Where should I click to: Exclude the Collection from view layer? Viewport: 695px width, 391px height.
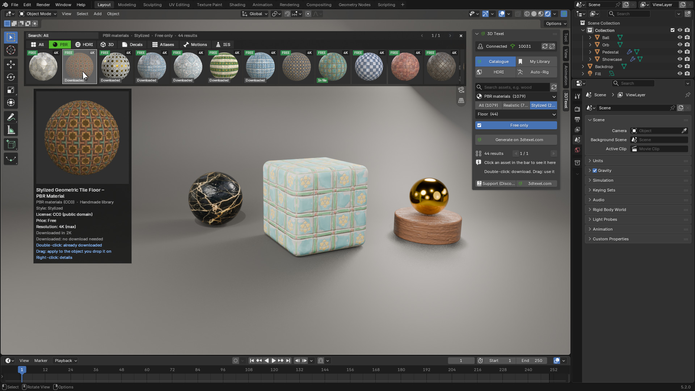tap(673, 30)
